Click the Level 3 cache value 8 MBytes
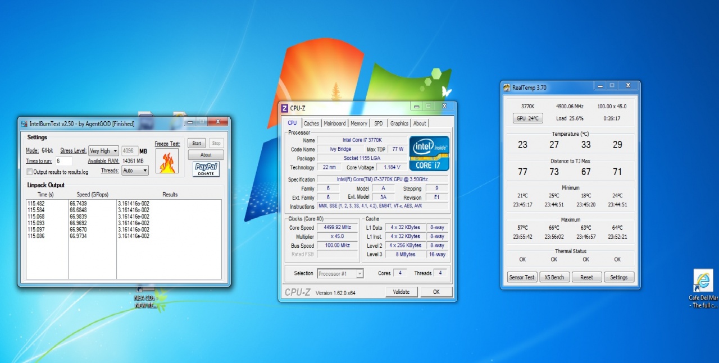 click(x=406, y=255)
